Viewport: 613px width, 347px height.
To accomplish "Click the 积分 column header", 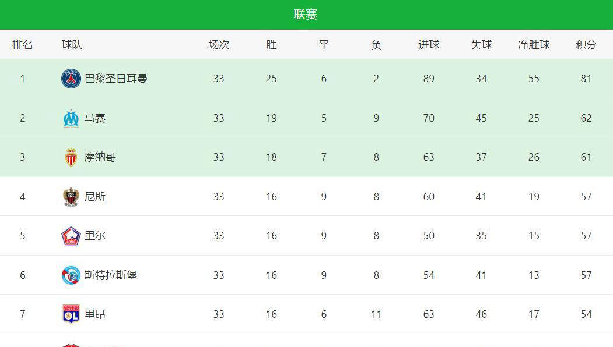I will 586,45.
